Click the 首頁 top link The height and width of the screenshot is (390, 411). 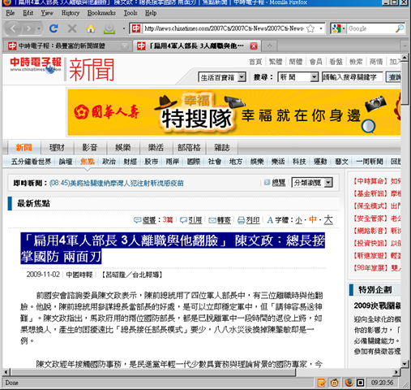(255, 62)
